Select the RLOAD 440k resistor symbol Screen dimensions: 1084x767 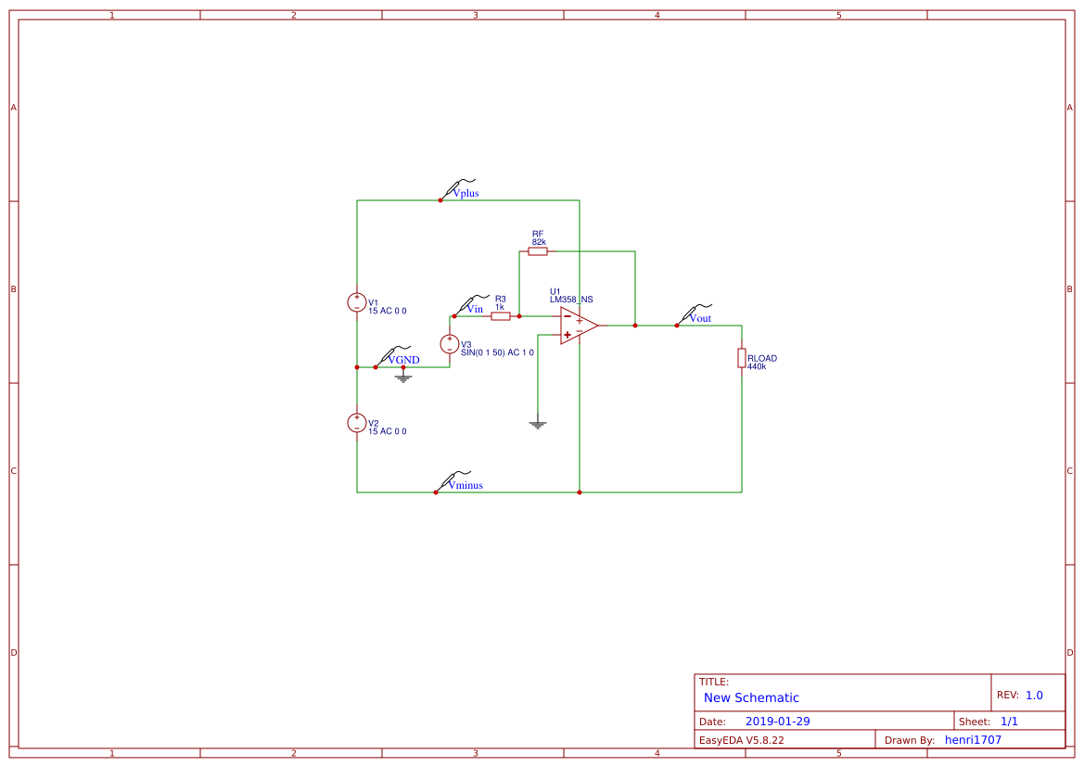point(741,357)
